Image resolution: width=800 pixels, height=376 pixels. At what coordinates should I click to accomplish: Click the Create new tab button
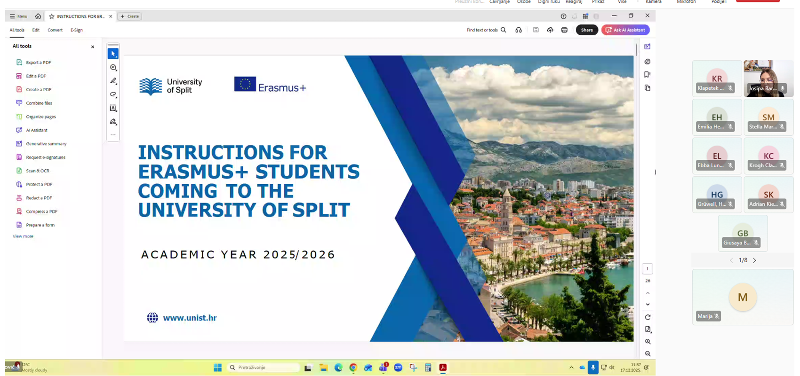tap(130, 16)
